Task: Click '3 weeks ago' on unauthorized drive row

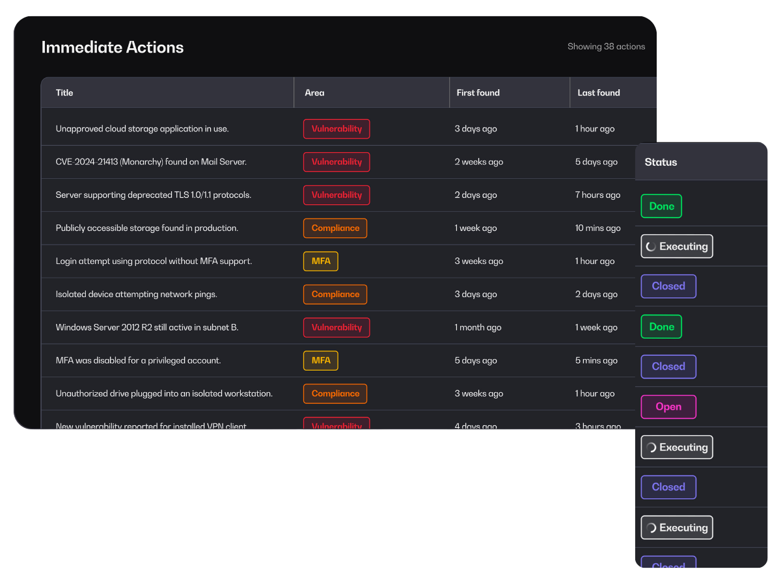Action: point(479,393)
